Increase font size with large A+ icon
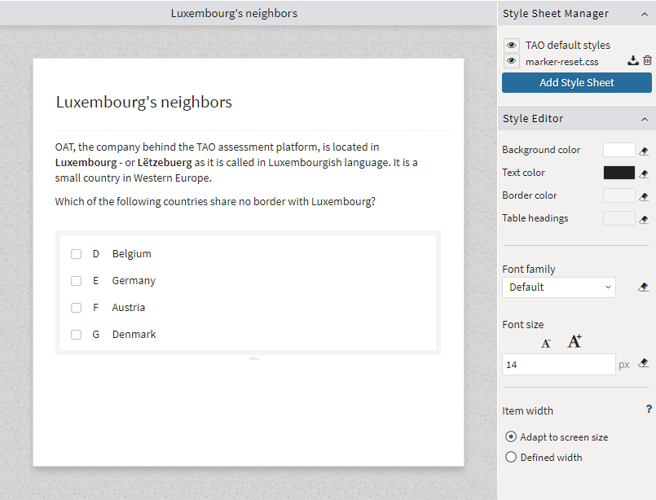 click(x=575, y=341)
